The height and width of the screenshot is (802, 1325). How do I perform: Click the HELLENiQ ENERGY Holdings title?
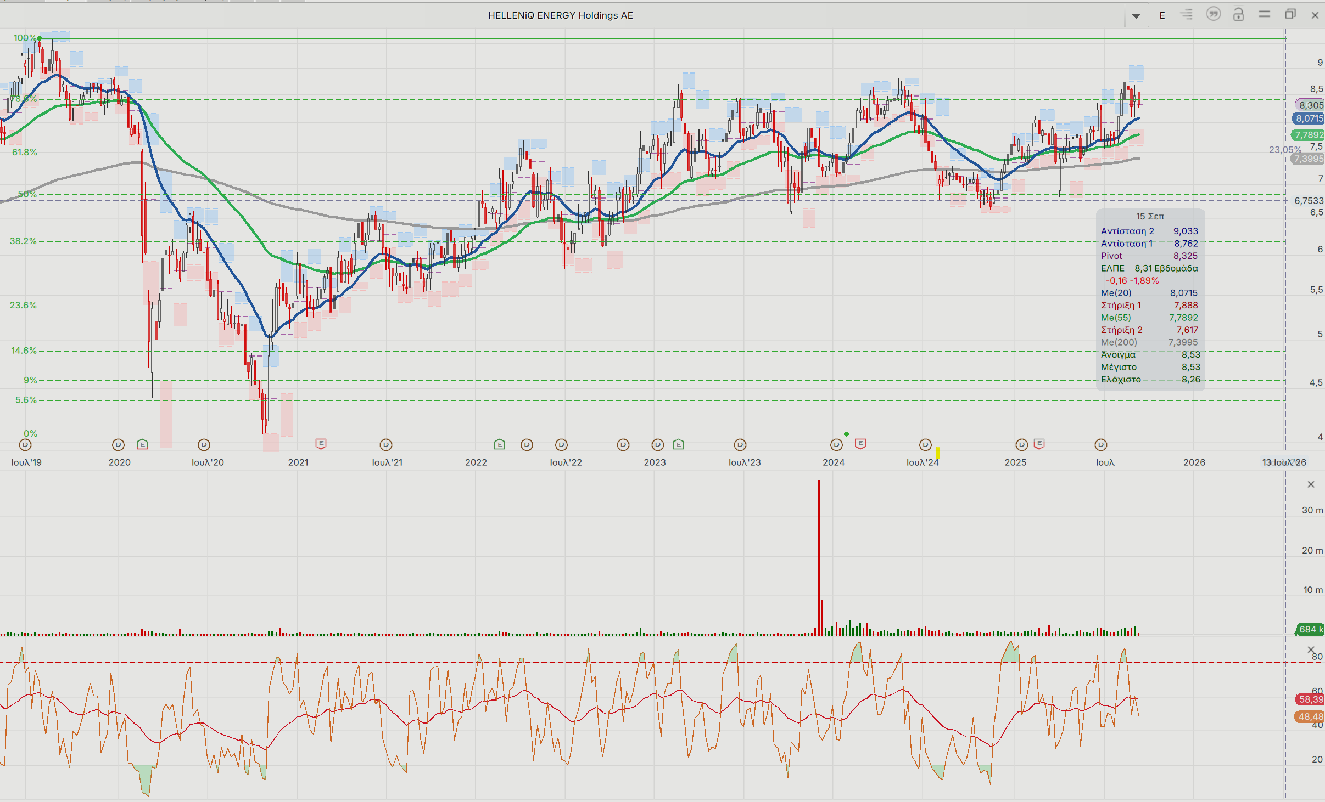560,15
